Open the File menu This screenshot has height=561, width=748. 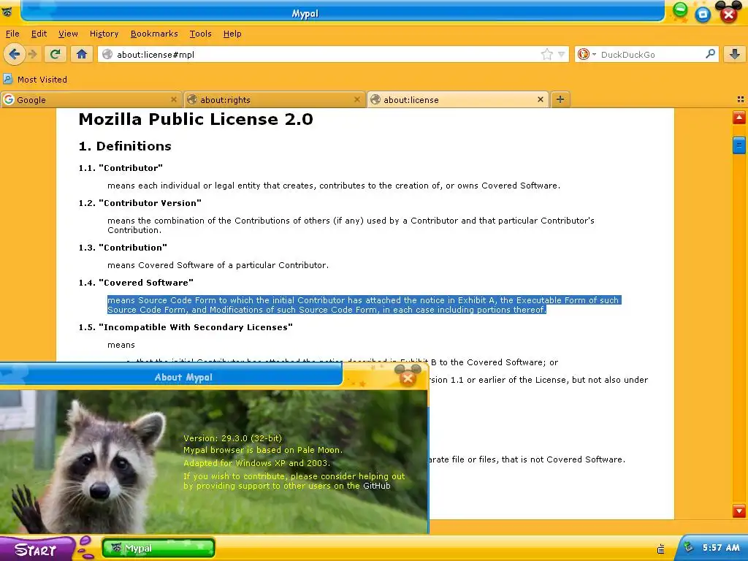click(x=12, y=34)
